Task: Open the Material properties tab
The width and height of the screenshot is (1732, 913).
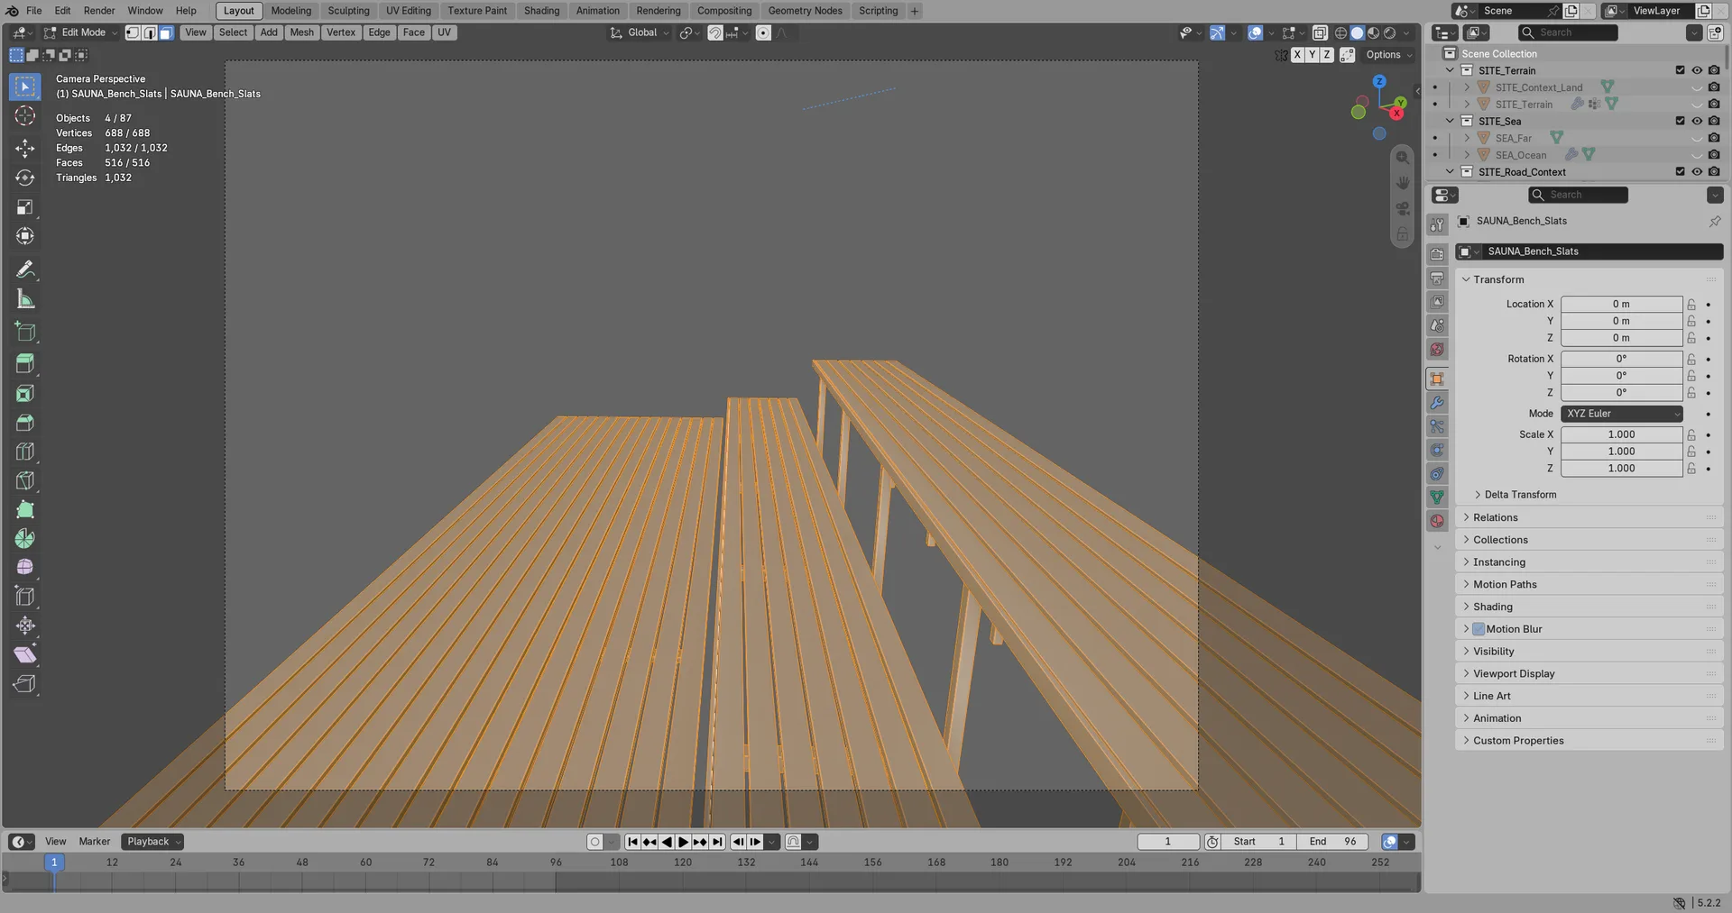Action: [1437, 521]
